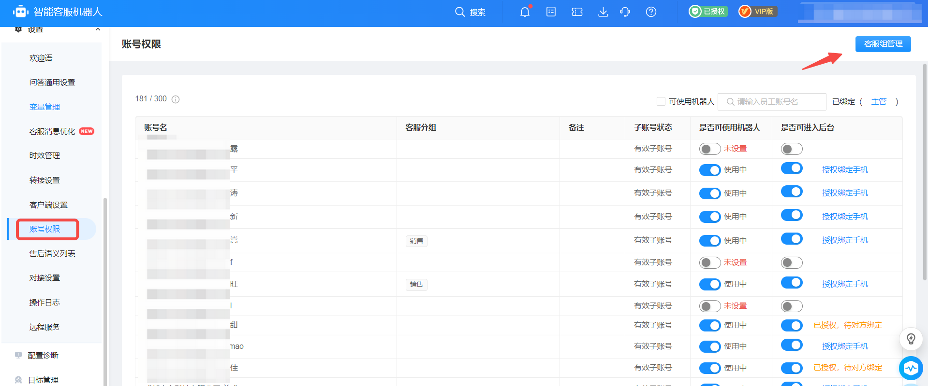Screen dimensions: 928x386
Task: Click the 目标管理 sidebar icon
Action: [18, 380]
